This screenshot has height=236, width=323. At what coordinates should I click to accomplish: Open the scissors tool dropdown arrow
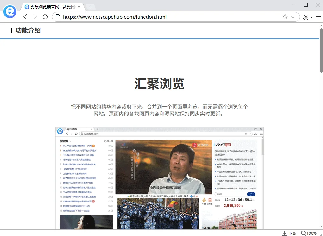[311, 17]
